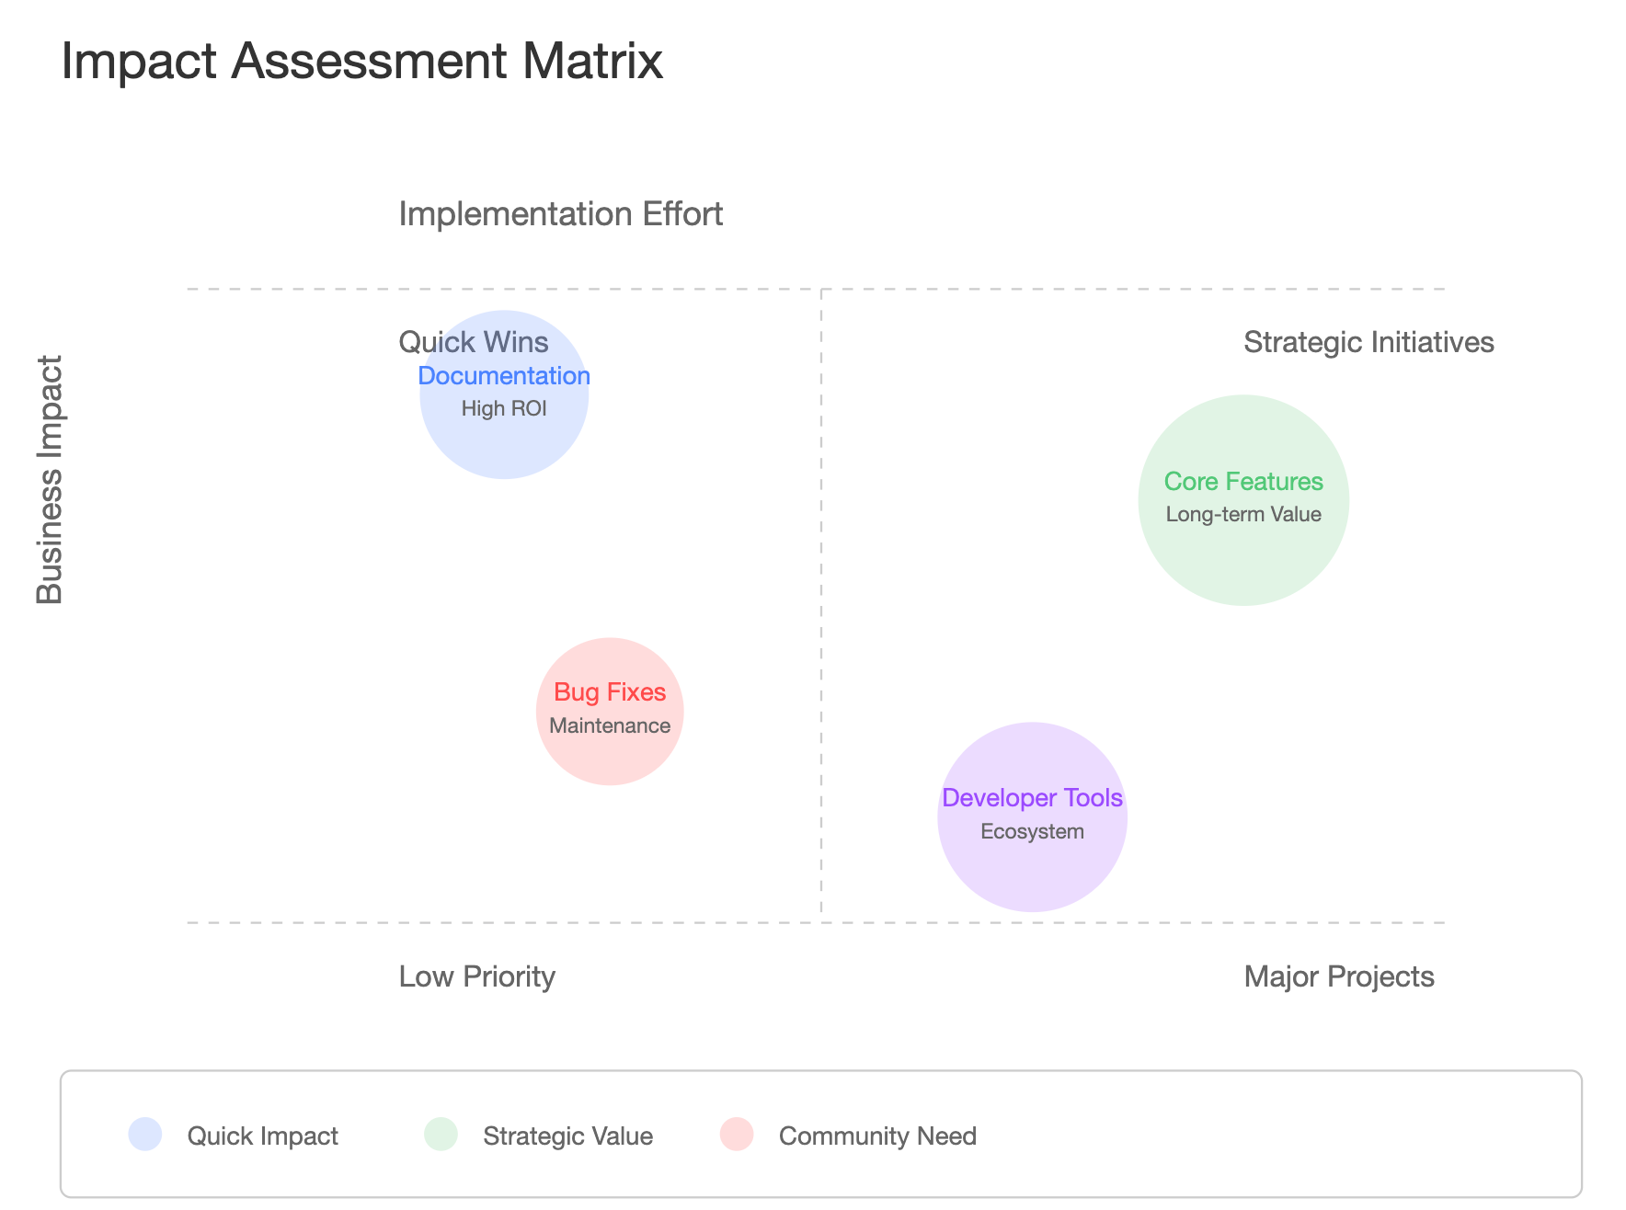The image size is (1626, 1210).
Task: Click the Quick Impact legend dot
Action: click(145, 1134)
